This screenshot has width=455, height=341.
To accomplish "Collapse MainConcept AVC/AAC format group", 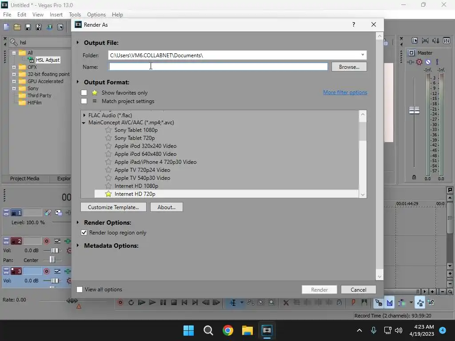I will tap(84, 123).
